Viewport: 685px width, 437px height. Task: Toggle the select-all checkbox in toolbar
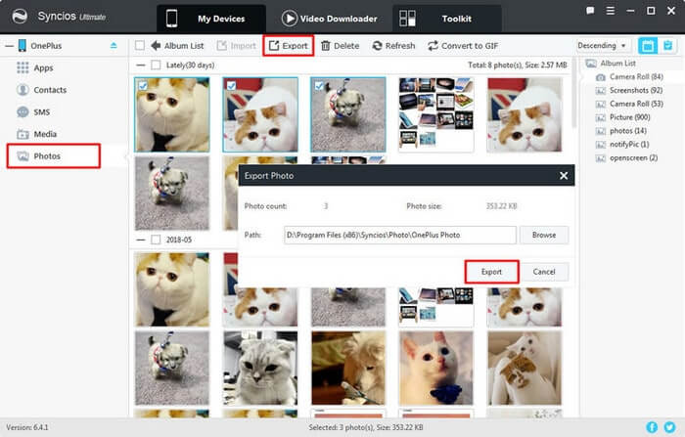140,45
